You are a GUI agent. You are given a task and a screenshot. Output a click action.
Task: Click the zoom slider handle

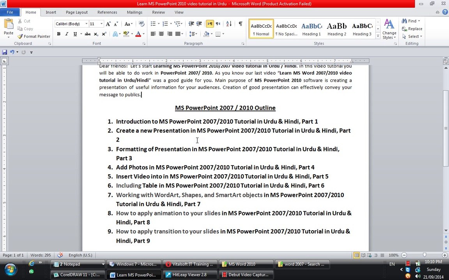(424, 255)
